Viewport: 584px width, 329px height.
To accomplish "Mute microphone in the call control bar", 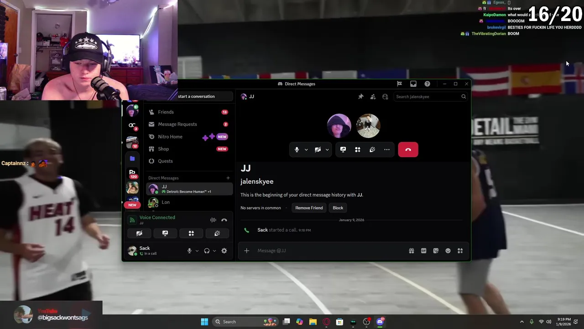I will click(x=297, y=149).
